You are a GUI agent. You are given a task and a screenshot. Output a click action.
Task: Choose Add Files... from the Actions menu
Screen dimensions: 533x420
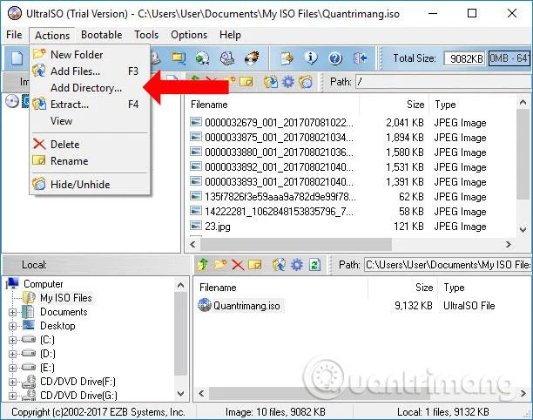[x=90, y=71]
